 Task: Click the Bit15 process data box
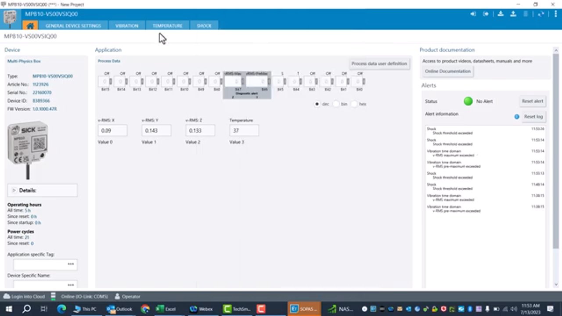click(x=105, y=82)
